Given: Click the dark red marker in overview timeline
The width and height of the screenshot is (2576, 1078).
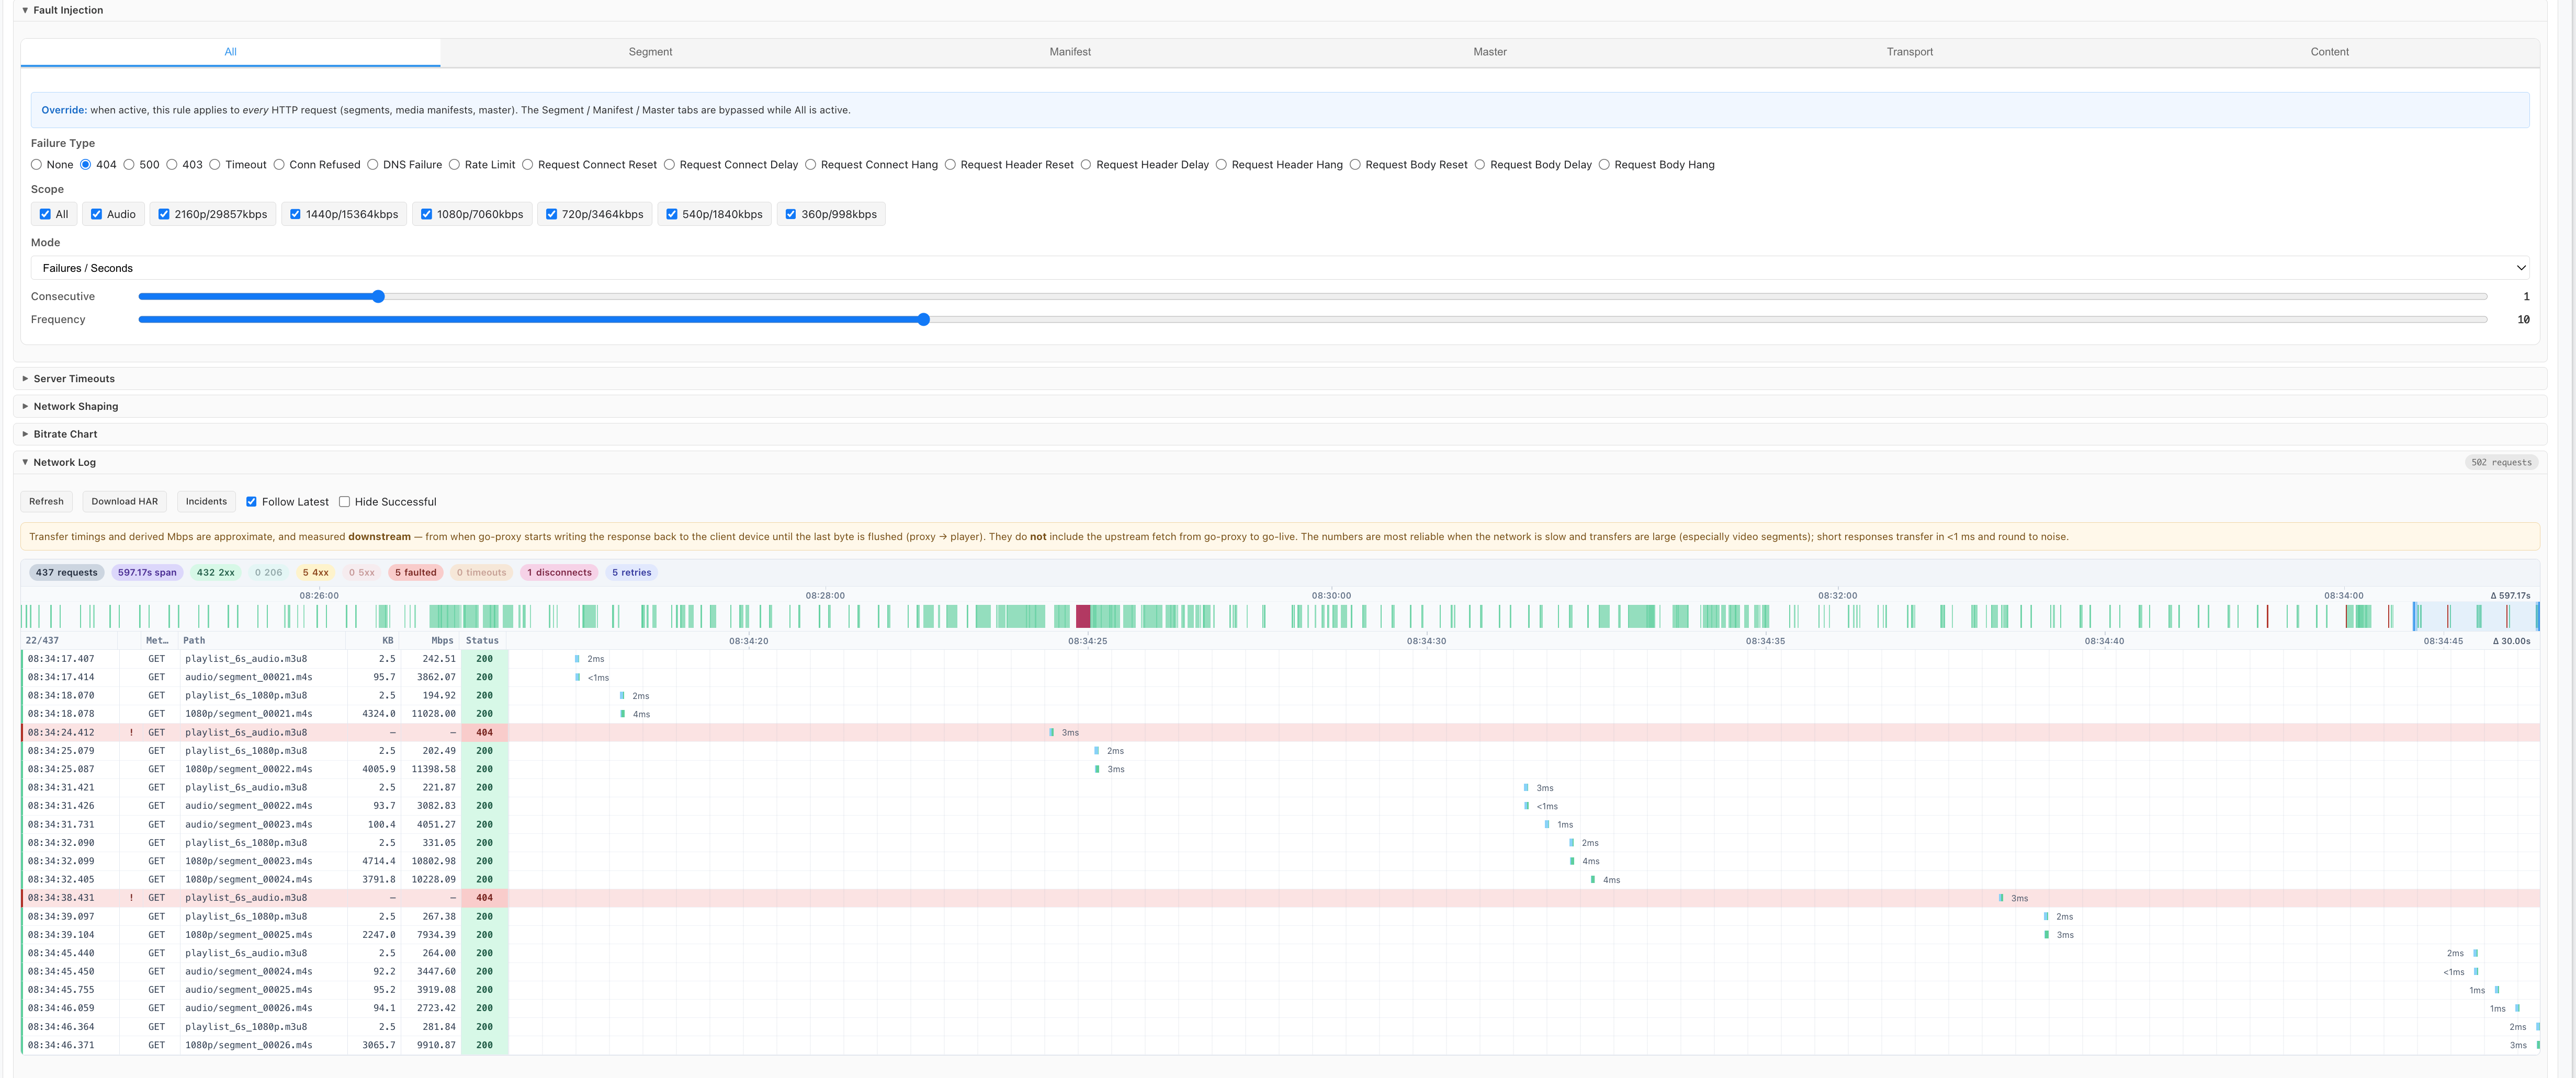Looking at the screenshot, I should pyautogui.click(x=1083, y=616).
